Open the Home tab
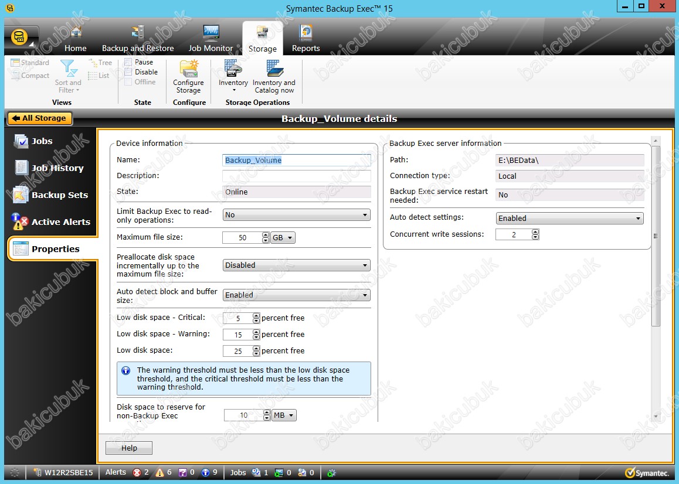Image resolution: width=679 pixels, height=484 pixels. tap(76, 39)
